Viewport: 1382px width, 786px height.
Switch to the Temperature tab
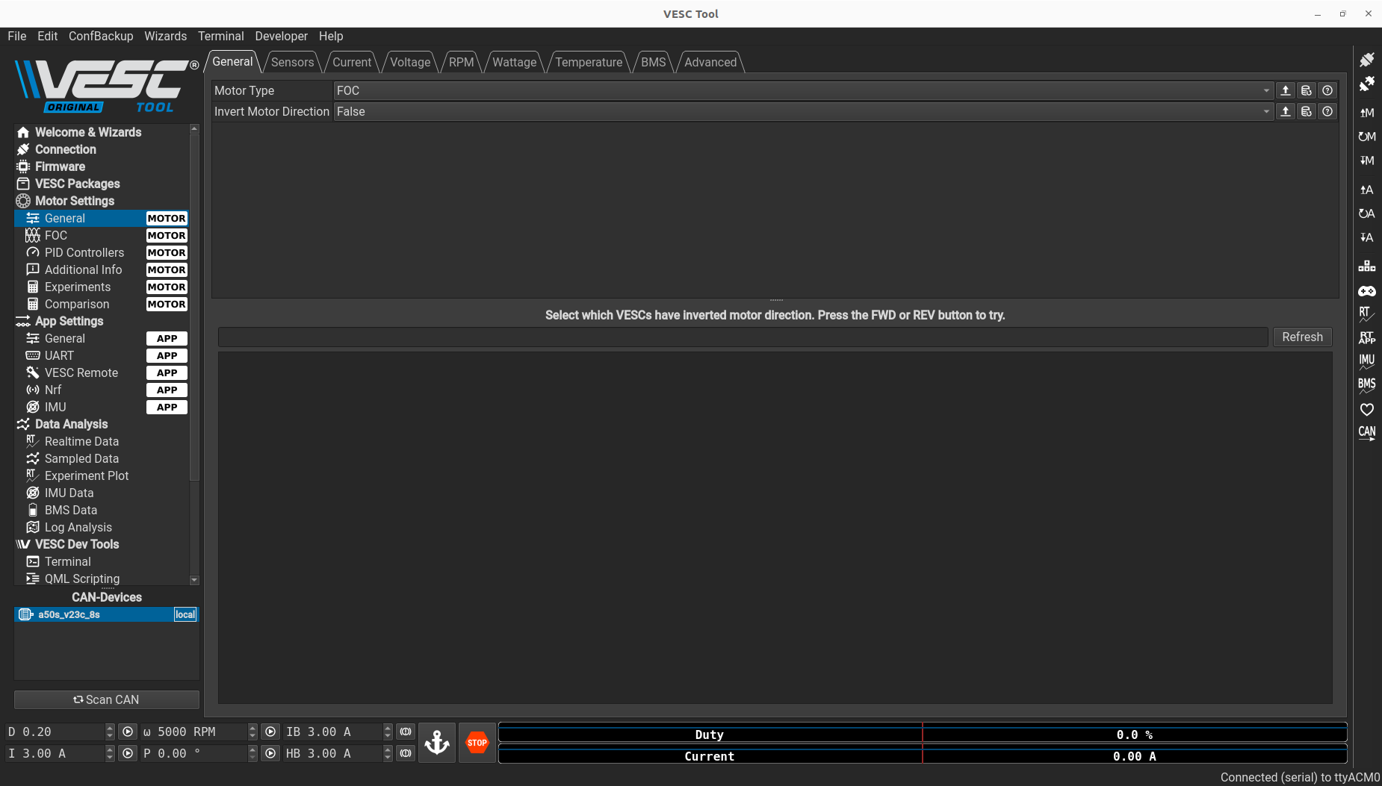point(588,62)
